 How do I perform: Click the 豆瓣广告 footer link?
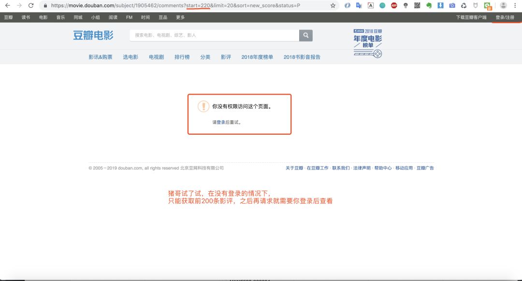[x=425, y=168]
